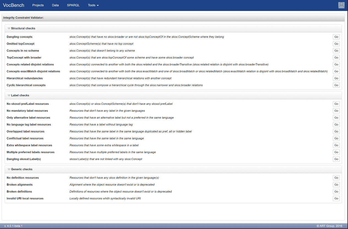Run No definition resources check
This screenshot has height=229, width=348.
click(336, 178)
